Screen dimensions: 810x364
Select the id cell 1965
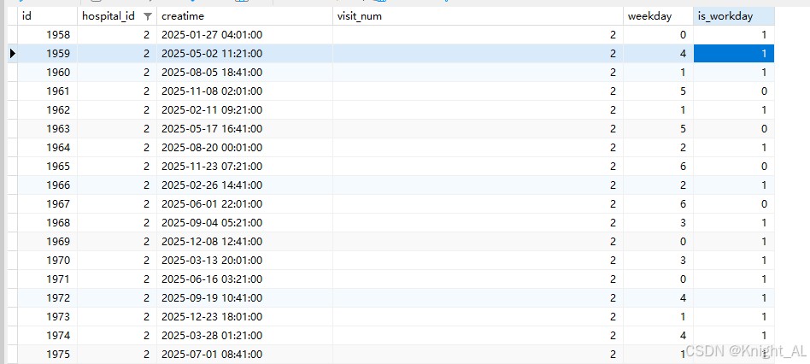point(48,167)
